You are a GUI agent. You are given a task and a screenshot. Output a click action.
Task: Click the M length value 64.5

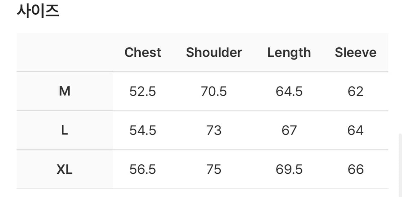(289, 92)
